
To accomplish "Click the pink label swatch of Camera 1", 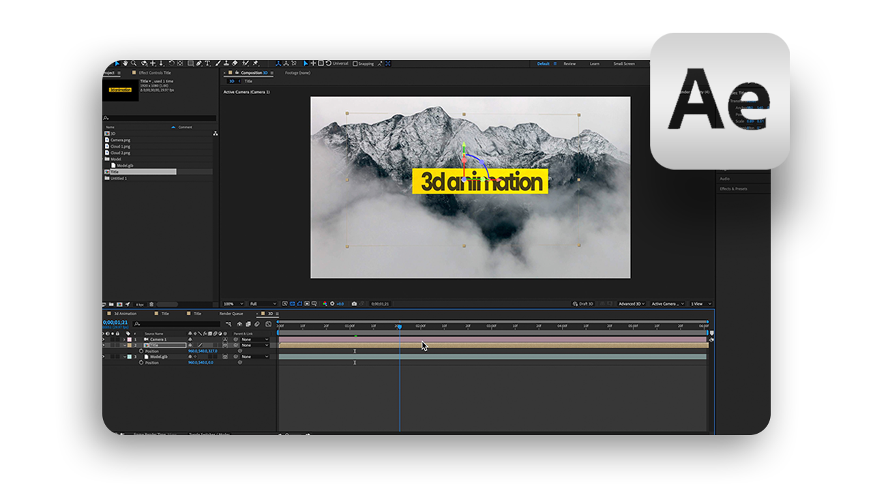I will pos(128,339).
